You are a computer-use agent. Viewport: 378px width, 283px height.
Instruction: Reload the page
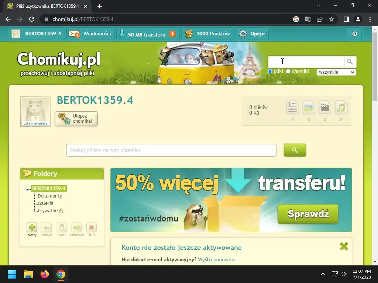click(x=32, y=19)
